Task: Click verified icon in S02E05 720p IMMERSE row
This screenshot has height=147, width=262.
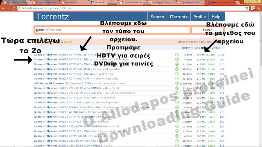Action: click(x=177, y=88)
